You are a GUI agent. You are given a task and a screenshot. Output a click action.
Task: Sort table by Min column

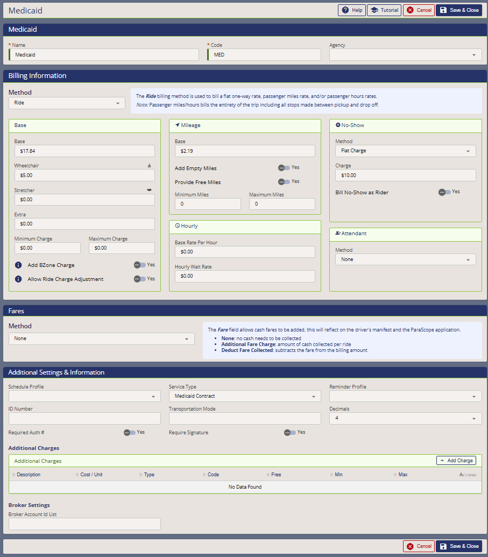pos(336,475)
